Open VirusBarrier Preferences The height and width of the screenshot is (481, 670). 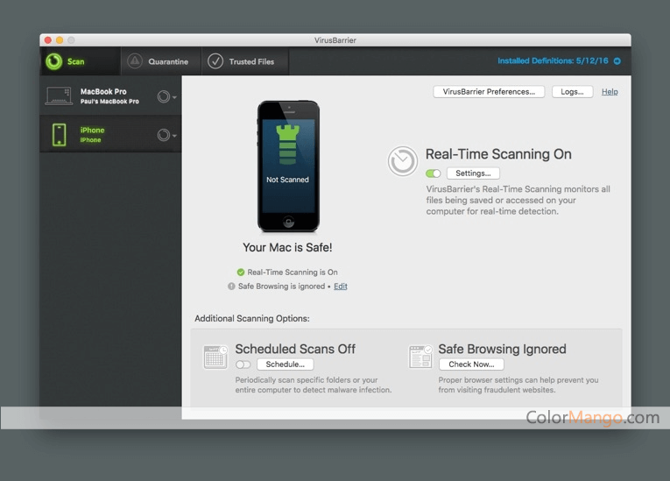[489, 92]
